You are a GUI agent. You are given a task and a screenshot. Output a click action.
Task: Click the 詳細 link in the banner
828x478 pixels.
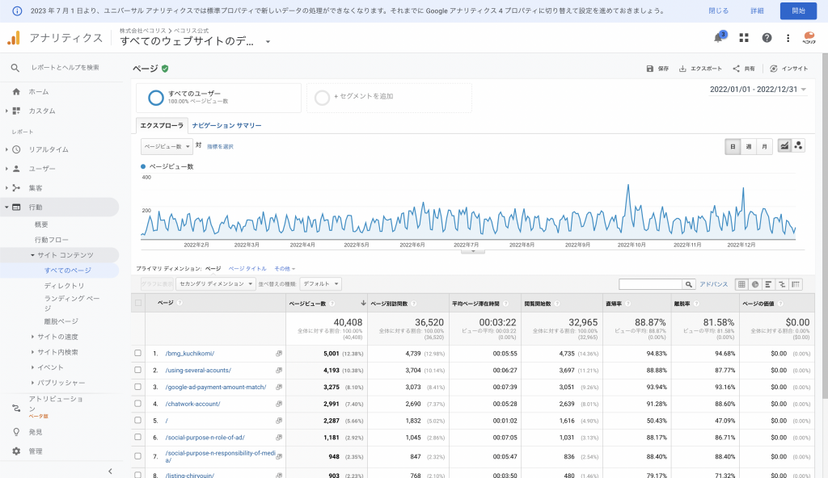(757, 11)
